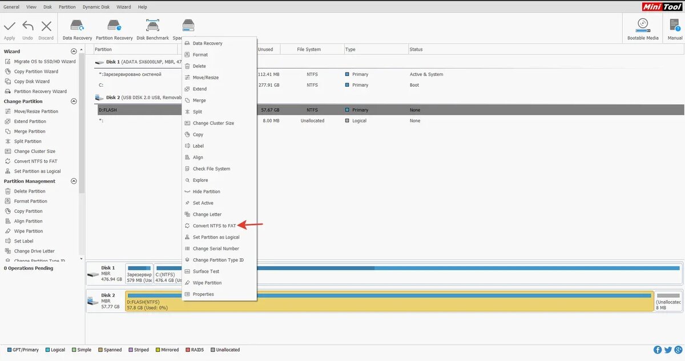Open Google Plus social icon
The width and height of the screenshot is (685, 361).
tap(678, 350)
